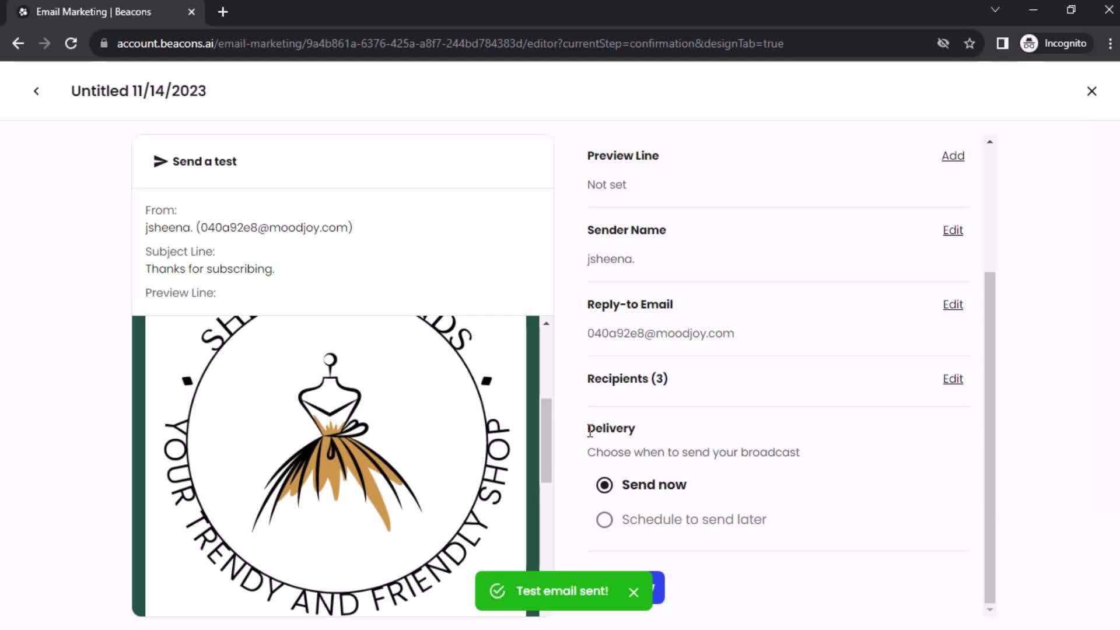The width and height of the screenshot is (1120, 630).
Task: Select the Send now radio button
Action: click(x=604, y=485)
